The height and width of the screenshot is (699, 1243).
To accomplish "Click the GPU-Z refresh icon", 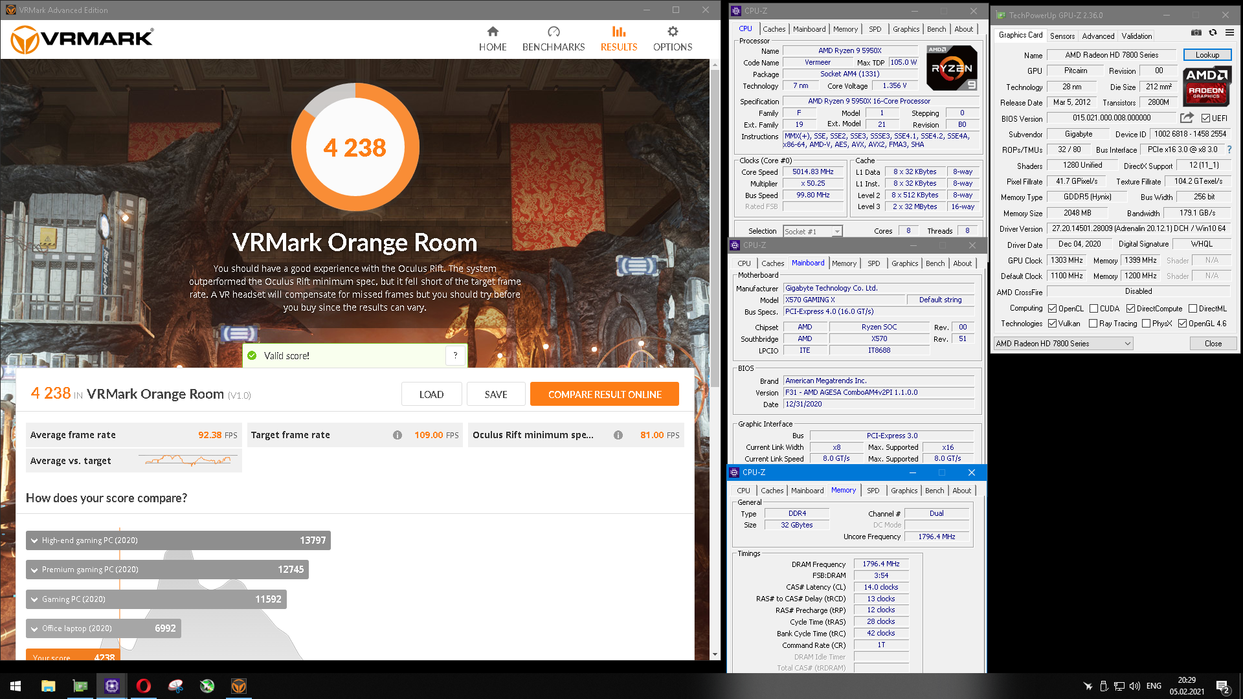I will (x=1213, y=32).
